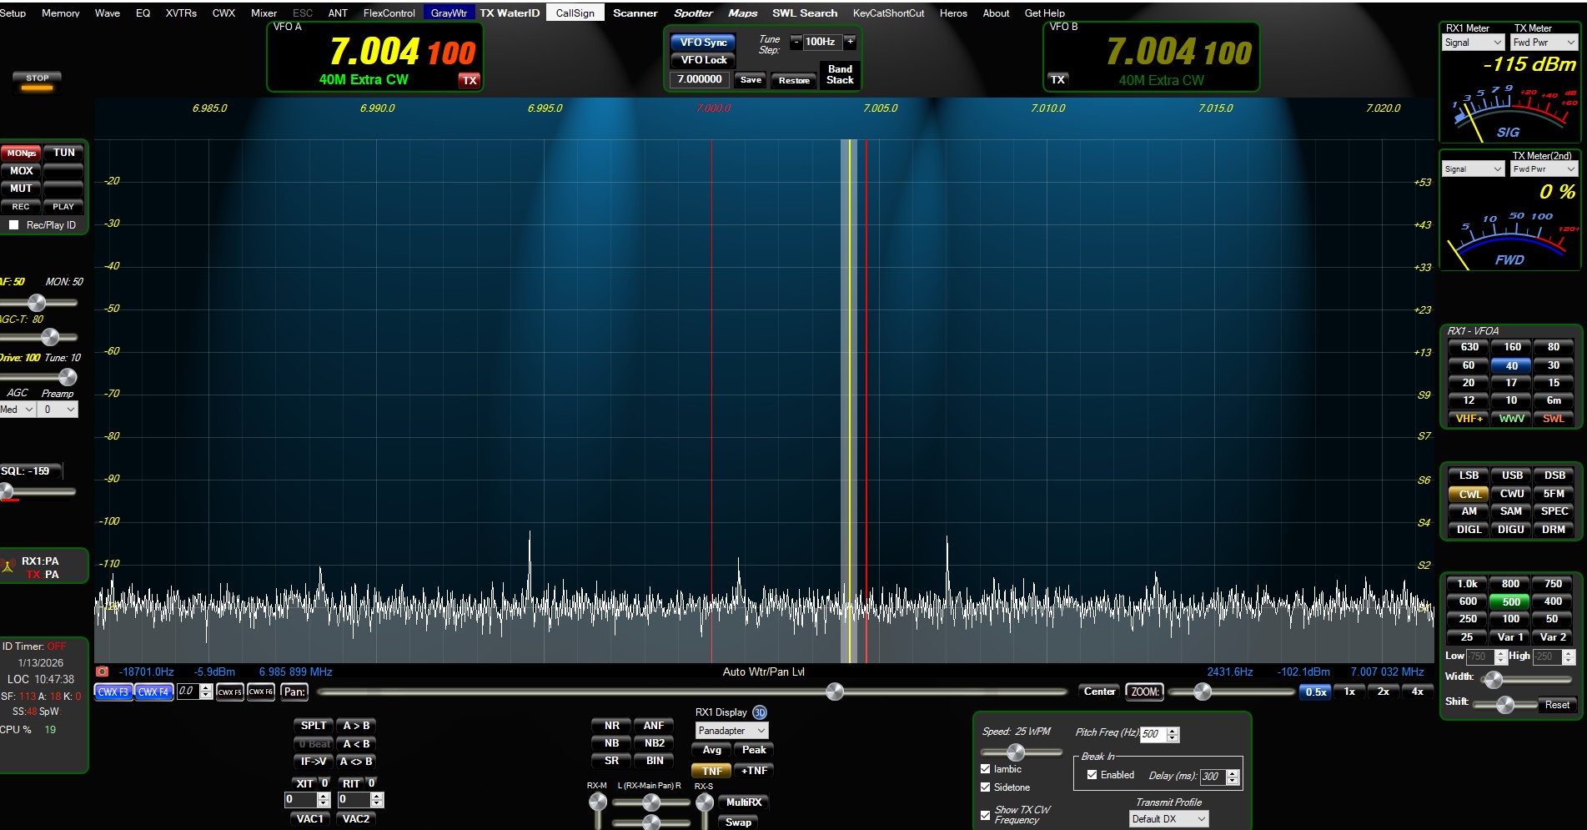This screenshot has height=830, width=1587.
Task: Open the Scanner menu item
Action: (x=635, y=13)
